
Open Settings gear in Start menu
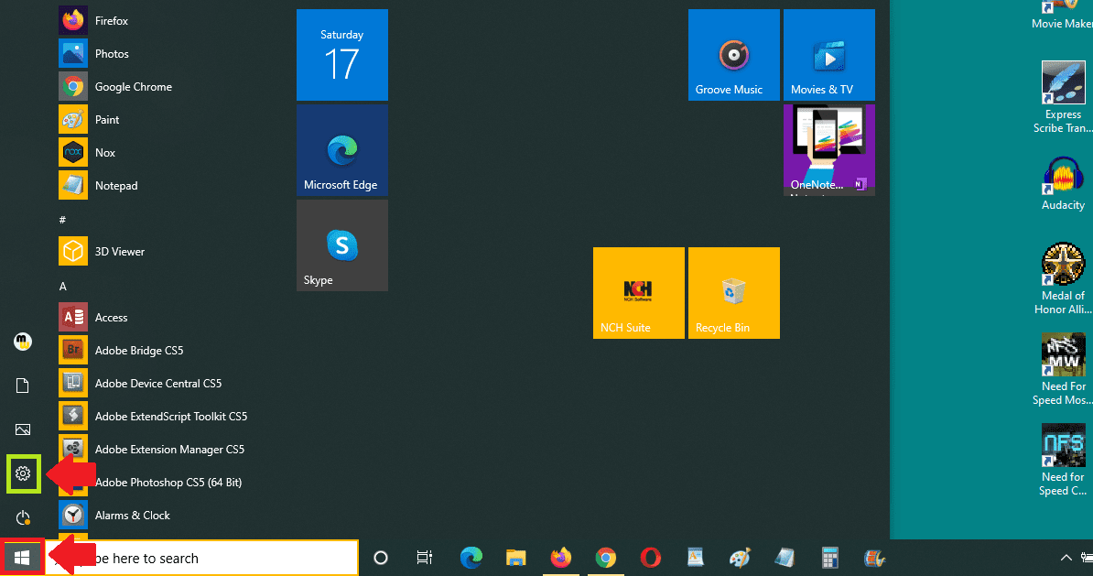(x=23, y=473)
